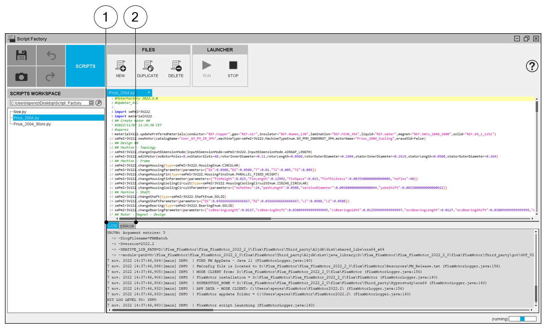Click the undo arrow icon
549x330 pixels.
[x=51, y=55]
